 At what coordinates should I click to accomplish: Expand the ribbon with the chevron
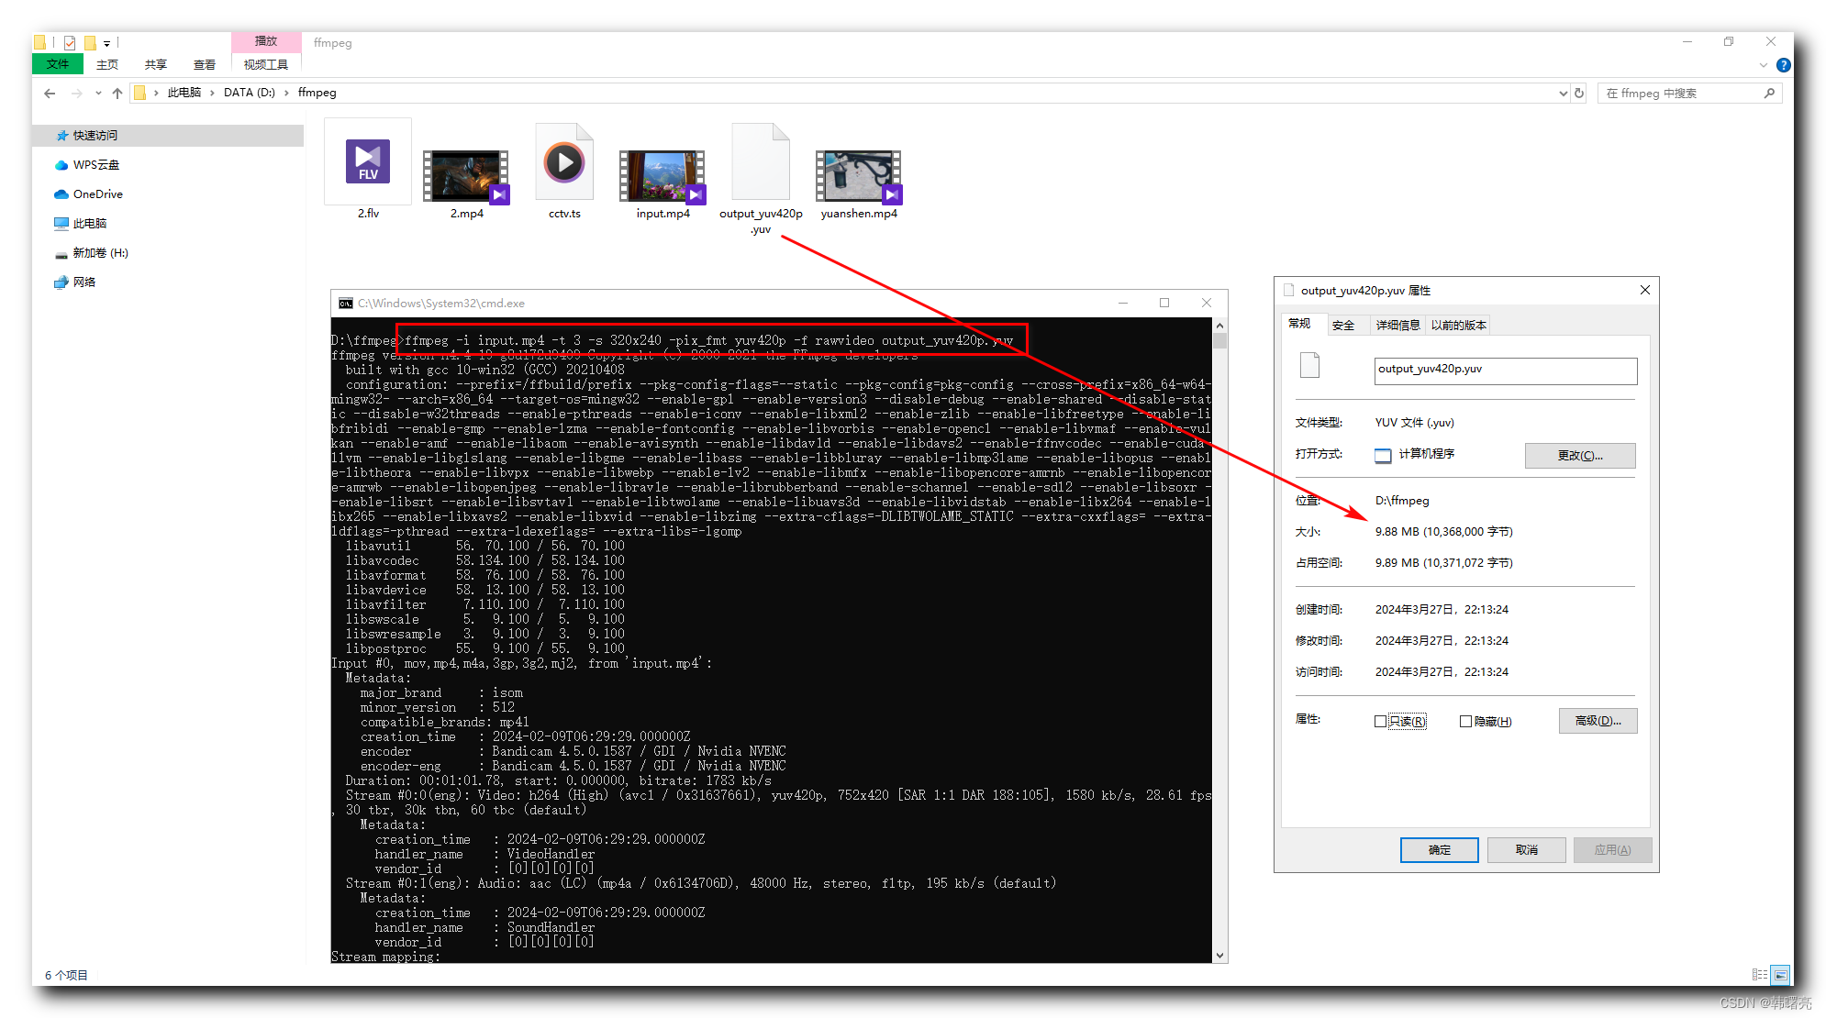pos(1764,65)
